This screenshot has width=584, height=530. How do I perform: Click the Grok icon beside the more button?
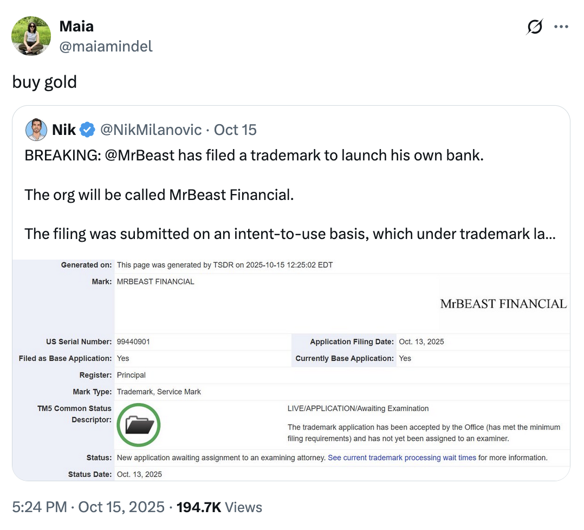pos(535,27)
